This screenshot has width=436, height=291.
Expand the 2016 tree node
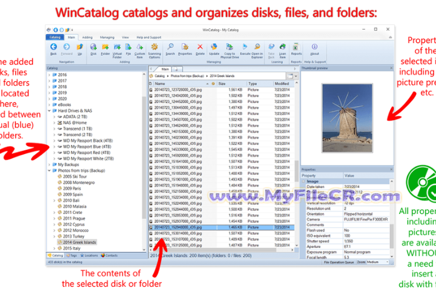tap(49, 75)
